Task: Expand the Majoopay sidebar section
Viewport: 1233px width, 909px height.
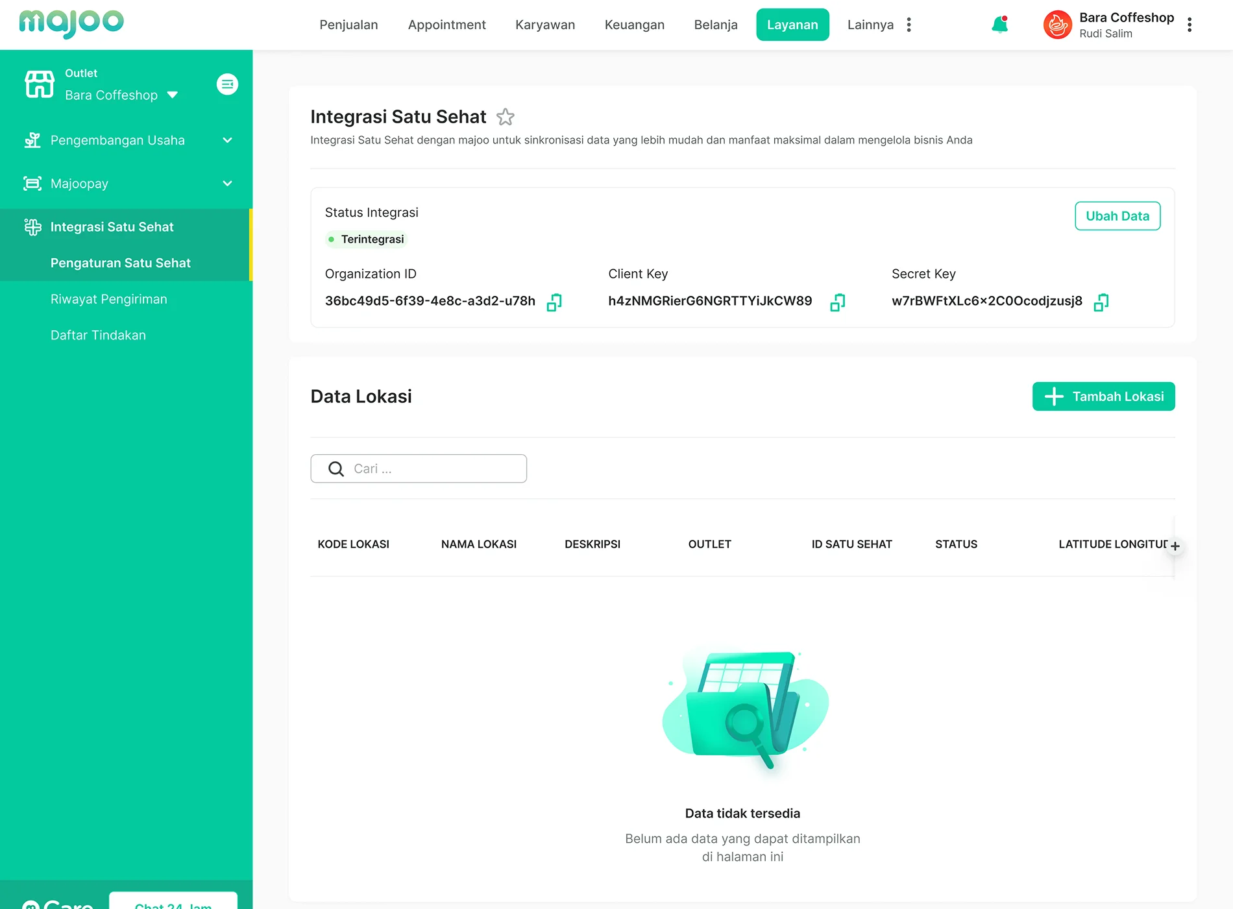Action: 227,184
